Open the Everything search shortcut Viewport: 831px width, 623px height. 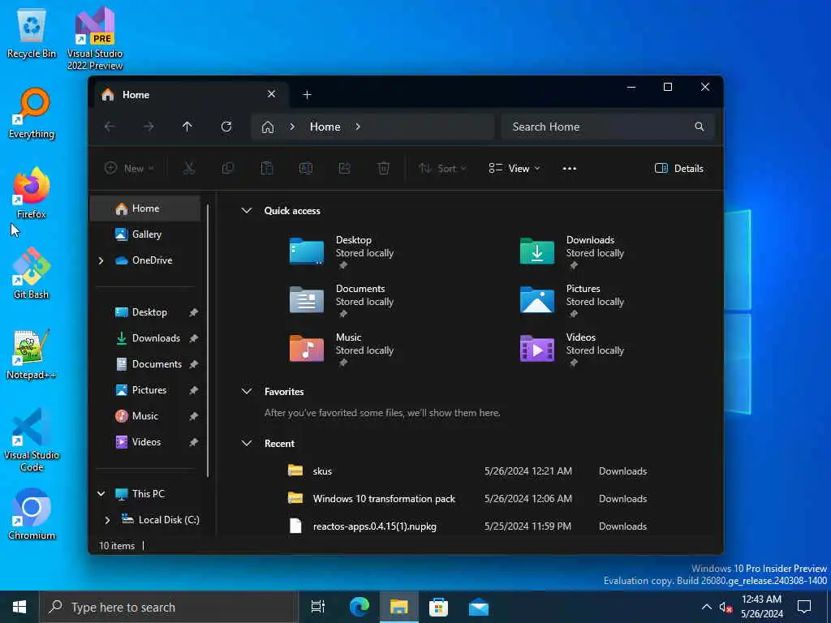tap(32, 113)
